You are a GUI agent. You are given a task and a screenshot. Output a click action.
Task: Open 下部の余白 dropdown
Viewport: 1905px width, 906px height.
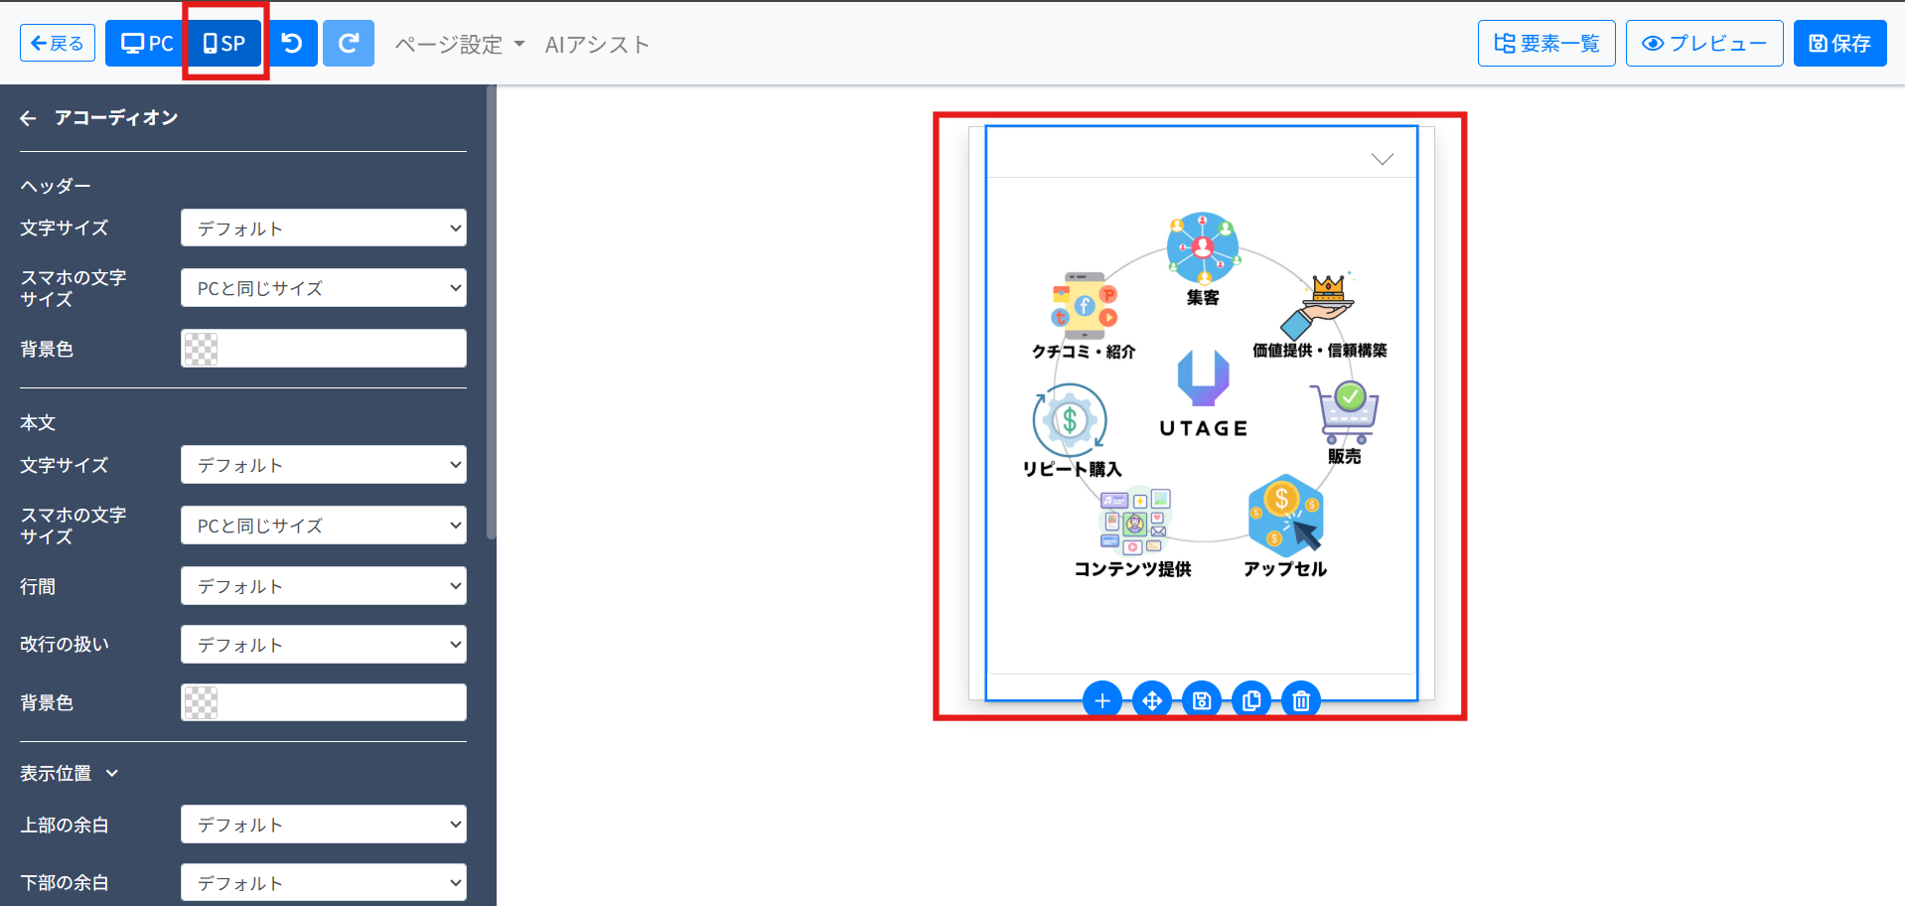coord(324,883)
